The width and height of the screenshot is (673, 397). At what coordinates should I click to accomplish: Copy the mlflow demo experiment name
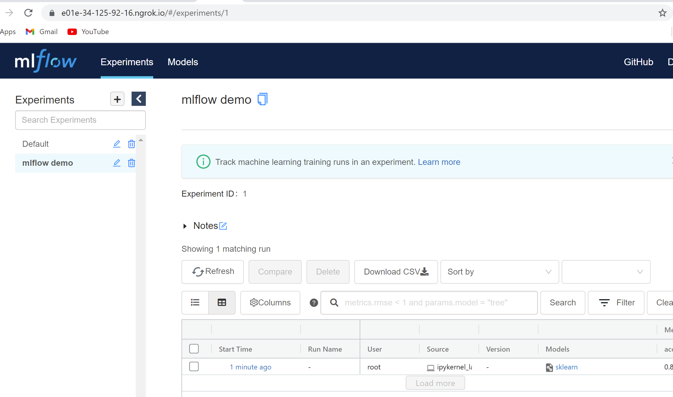(263, 99)
